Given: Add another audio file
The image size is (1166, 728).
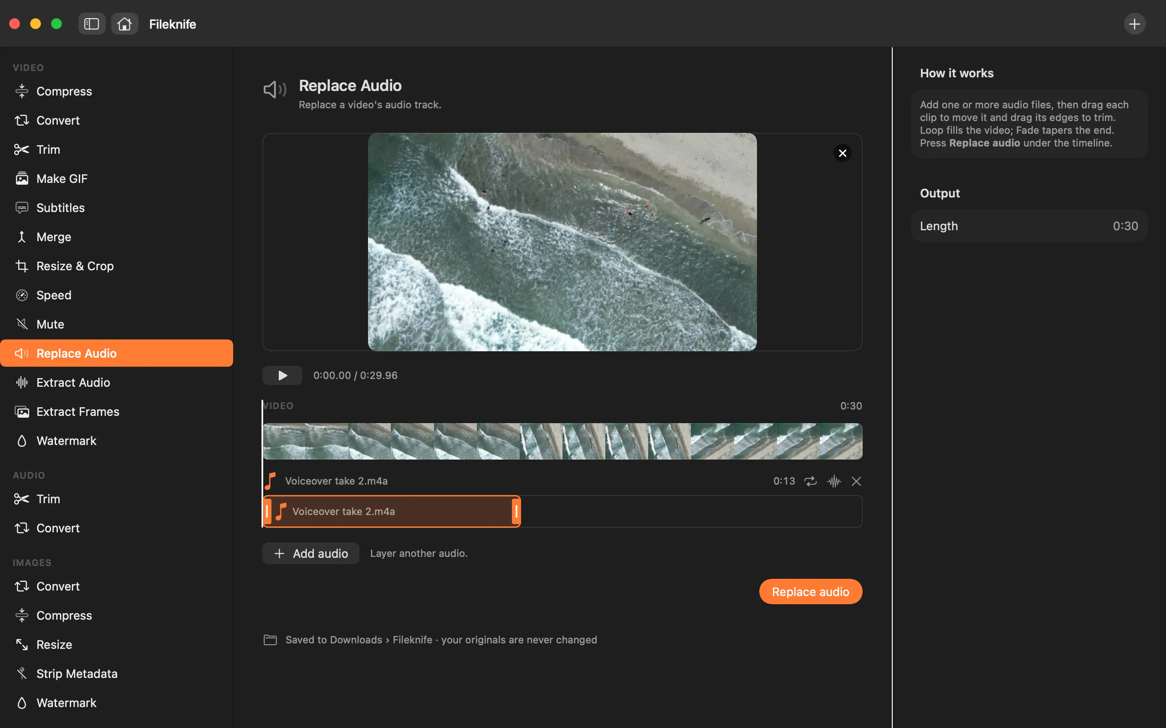Looking at the screenshot, I should click(311, 553).
